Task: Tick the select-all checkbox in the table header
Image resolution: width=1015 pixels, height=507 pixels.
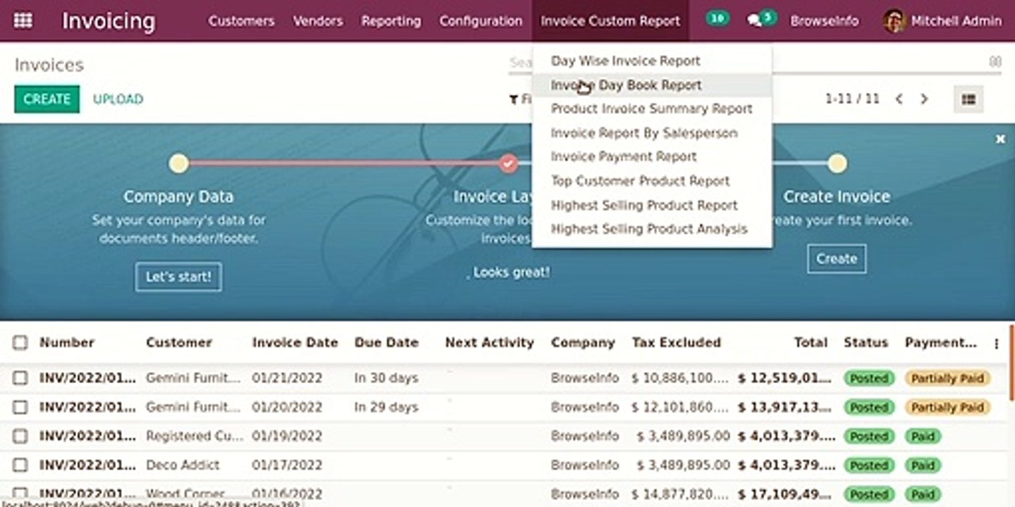Action: tap(20, 343)
